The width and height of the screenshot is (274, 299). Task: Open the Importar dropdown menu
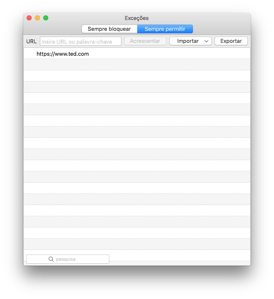(188, 41)
